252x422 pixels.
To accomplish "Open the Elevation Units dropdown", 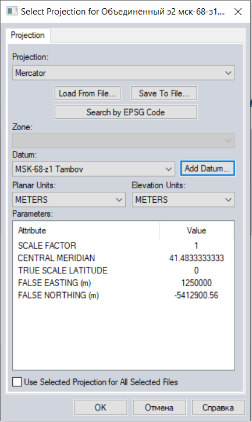I will (183, 200).
